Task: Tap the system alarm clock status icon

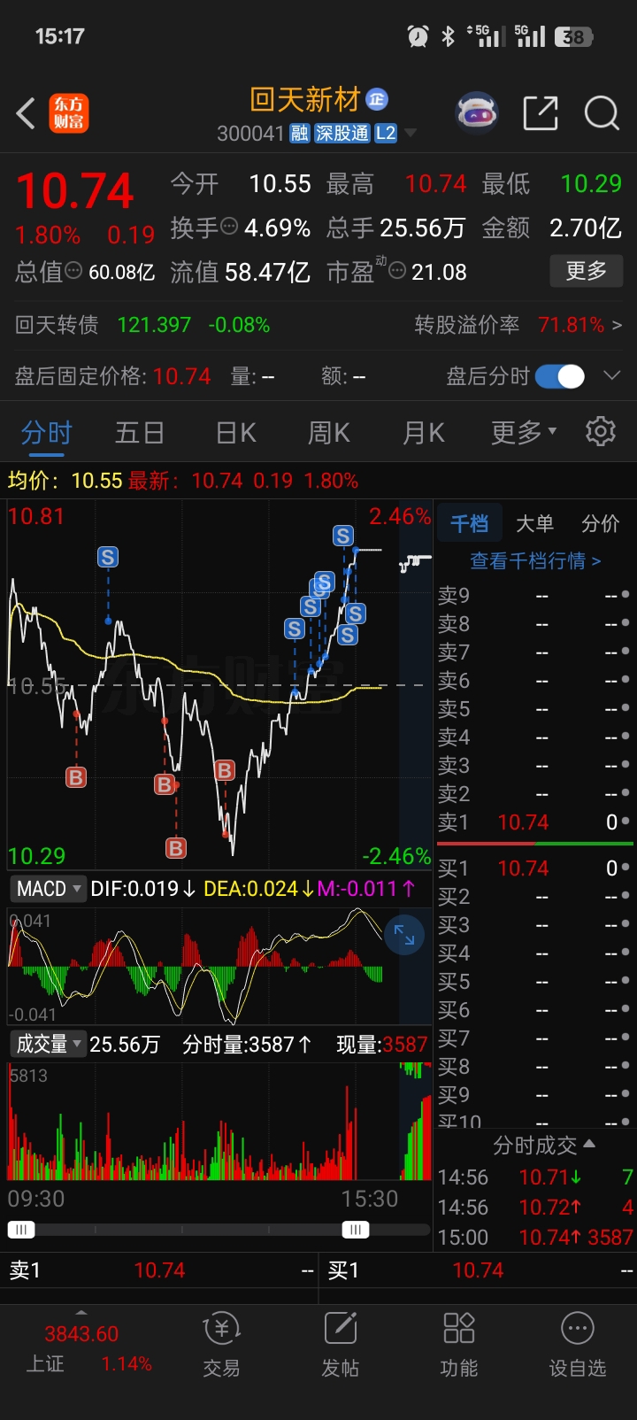Action: 418,36
